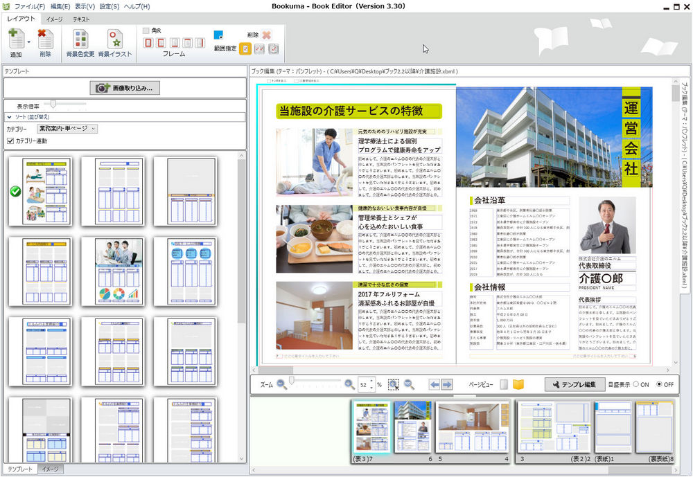693x477 pixels.
Task: Open the カテゴリー dropdown list
Action: (67, 129)
